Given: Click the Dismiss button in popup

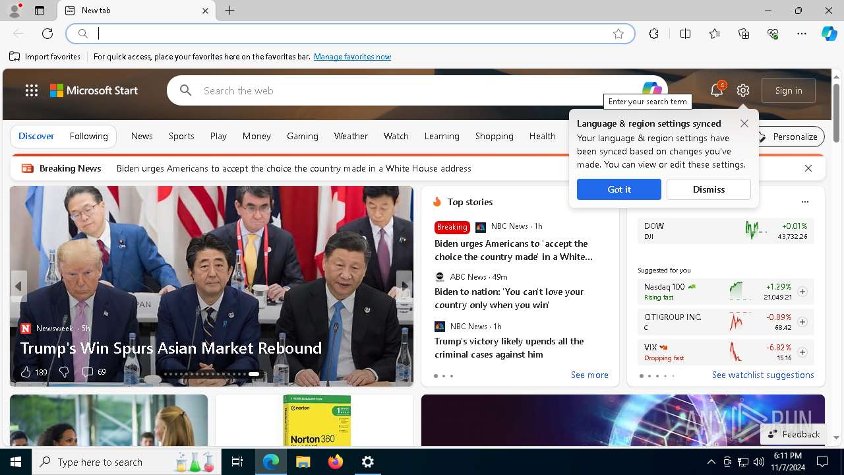Looking at the screenshot, I should pyautogui.click(x=708, y=189).
